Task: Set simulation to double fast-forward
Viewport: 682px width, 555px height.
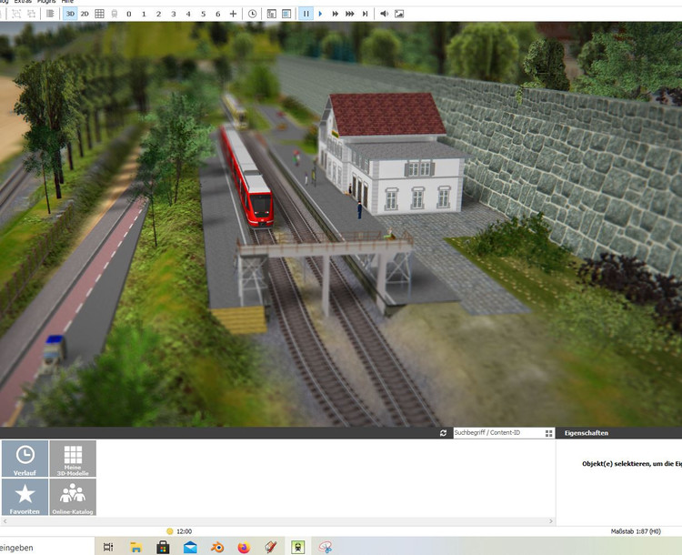Action: click(x=336, y=14)
